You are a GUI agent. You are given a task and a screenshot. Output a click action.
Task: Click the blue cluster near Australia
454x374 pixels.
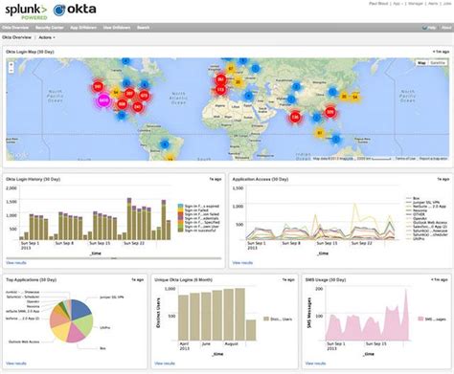(336, 139)
